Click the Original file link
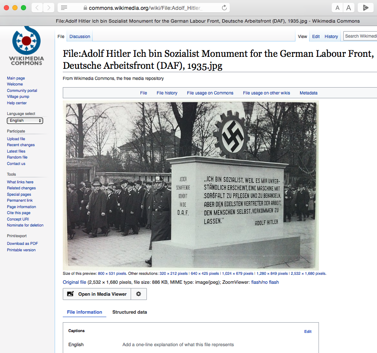This screenshot has height=353, width=377. pos(74,282)
